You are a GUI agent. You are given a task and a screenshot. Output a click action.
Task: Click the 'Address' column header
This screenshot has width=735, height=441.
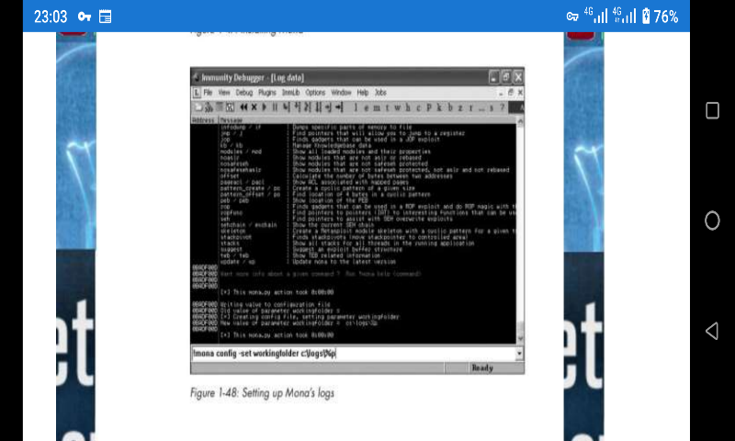[x=203, y=120]
